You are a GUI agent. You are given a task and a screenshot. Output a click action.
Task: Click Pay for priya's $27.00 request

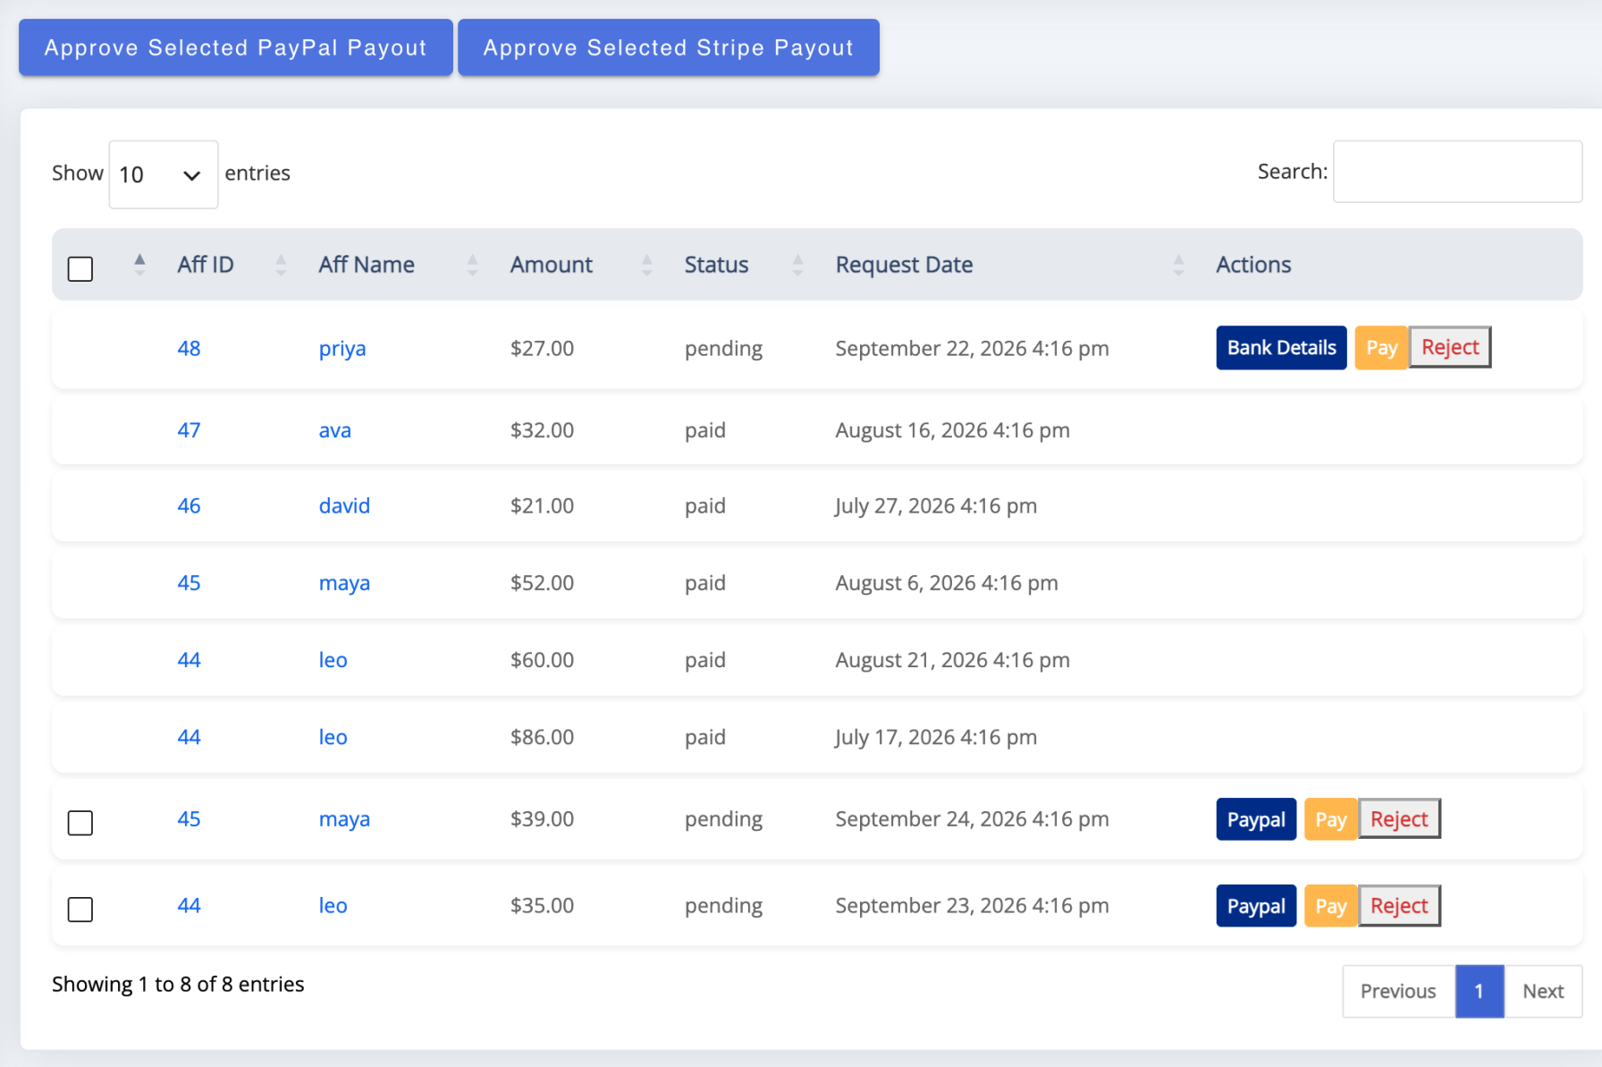(1381, 348)
